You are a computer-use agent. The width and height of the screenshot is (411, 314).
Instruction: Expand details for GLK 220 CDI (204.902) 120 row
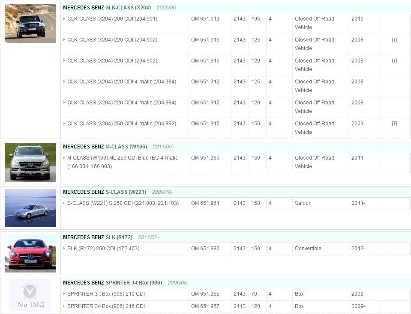[394, 61]
